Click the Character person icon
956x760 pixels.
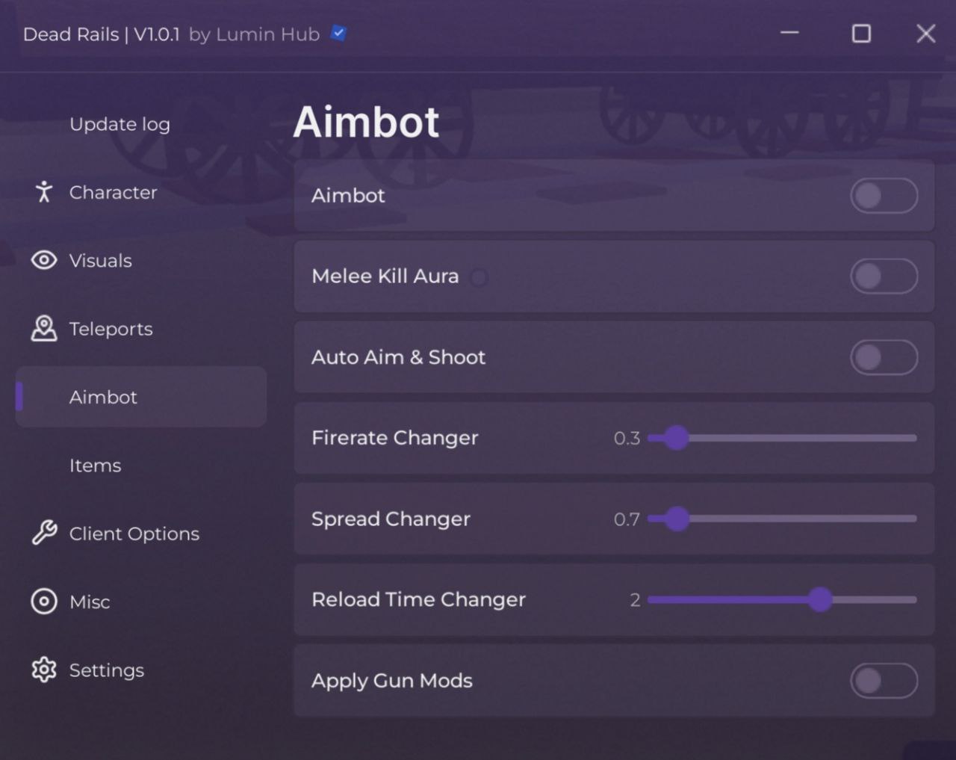click(44, 192)
